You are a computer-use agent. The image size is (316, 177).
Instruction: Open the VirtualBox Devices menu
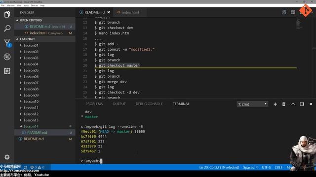(34, 5)
